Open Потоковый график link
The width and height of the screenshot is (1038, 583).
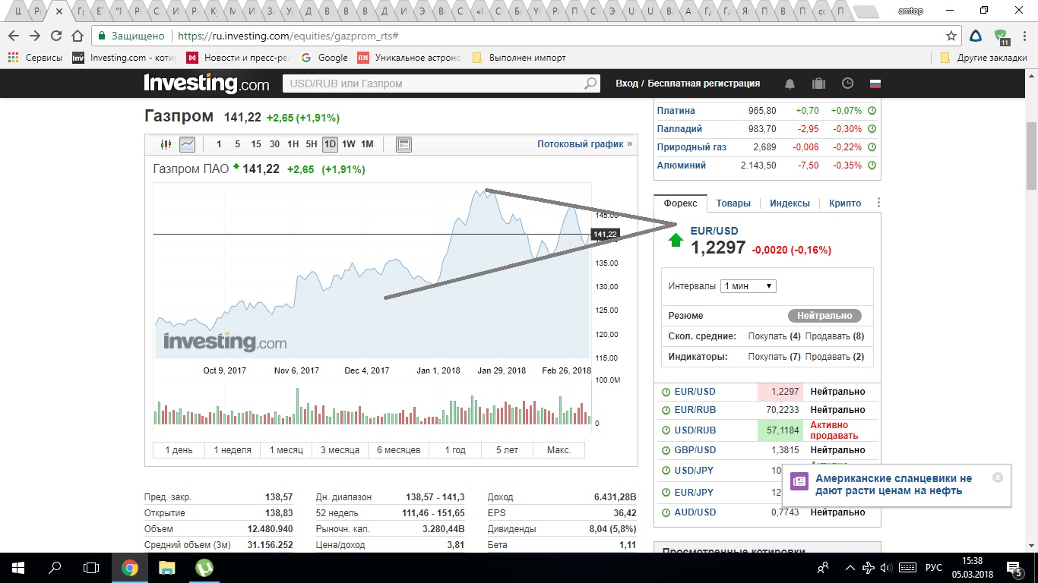584,144
